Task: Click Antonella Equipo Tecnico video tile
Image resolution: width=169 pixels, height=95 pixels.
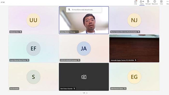Action: coord(134,48)
